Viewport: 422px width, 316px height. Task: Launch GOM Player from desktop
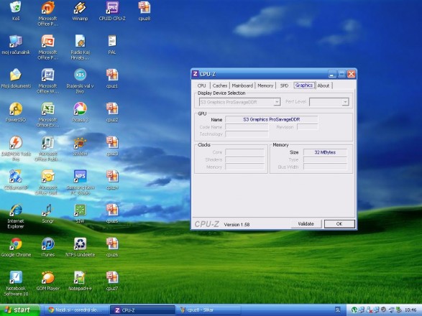pyautogui.click(x=48, y=281)
